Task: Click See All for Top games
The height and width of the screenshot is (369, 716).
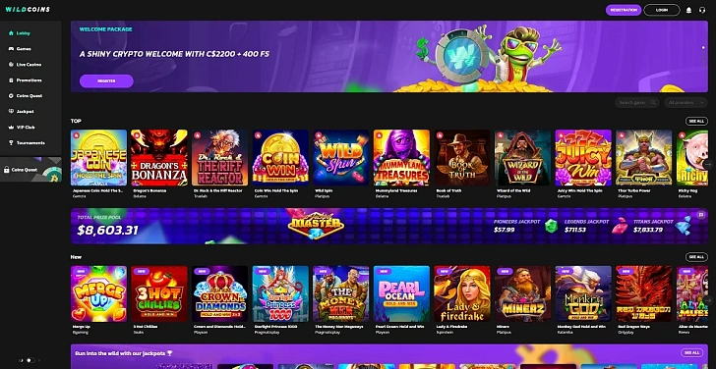Action: [x=696, y=121]
